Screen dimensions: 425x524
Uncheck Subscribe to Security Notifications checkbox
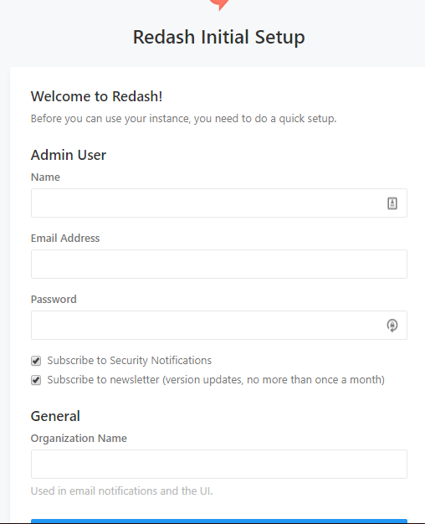(x=36, y=361)
